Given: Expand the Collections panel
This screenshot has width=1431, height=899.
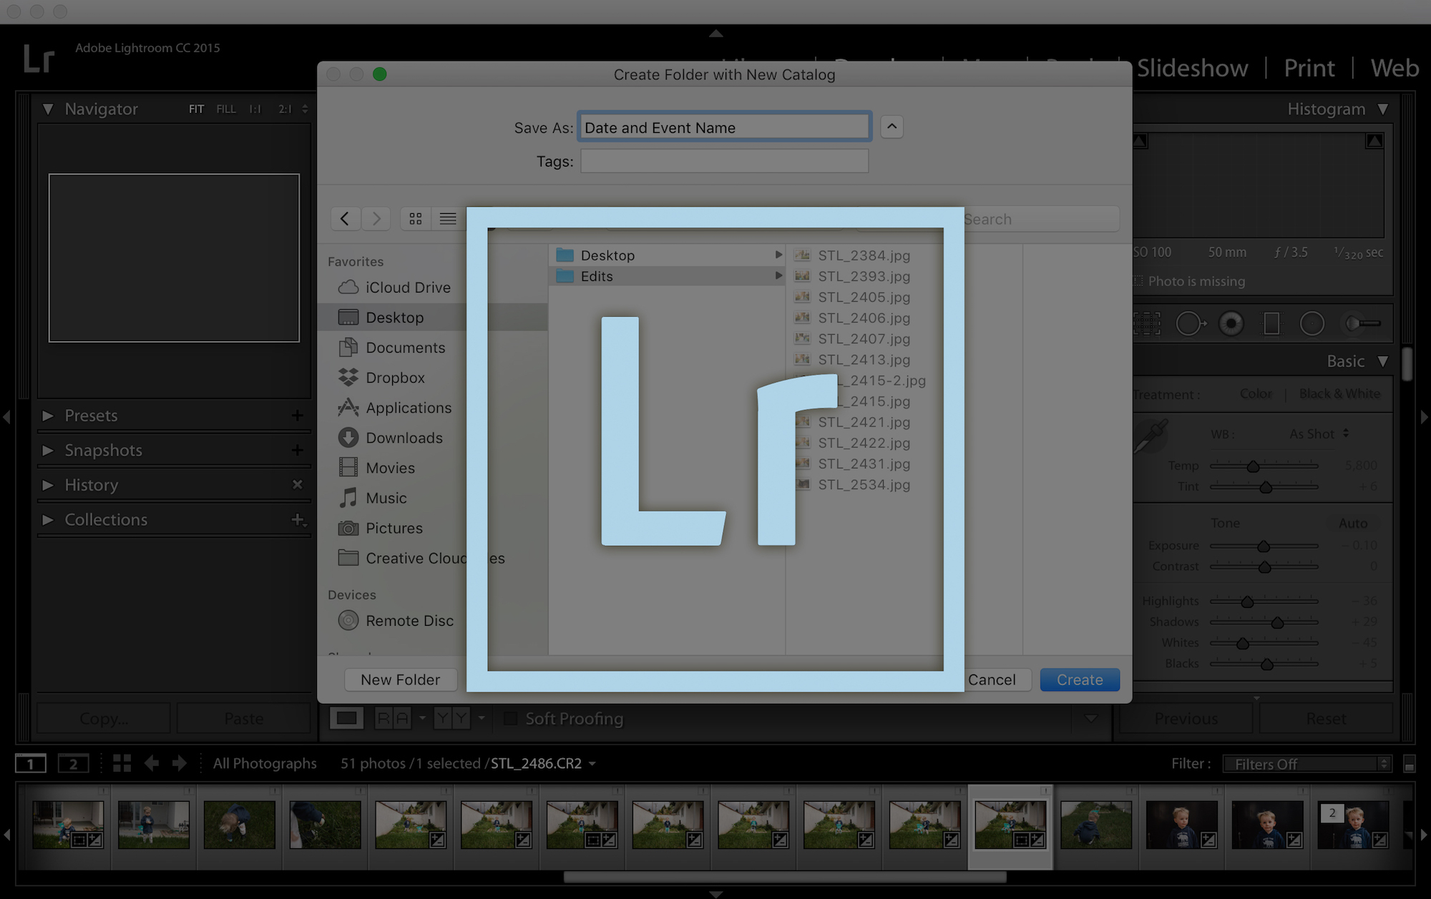Looking at the screenshot, I should (48, 519).
